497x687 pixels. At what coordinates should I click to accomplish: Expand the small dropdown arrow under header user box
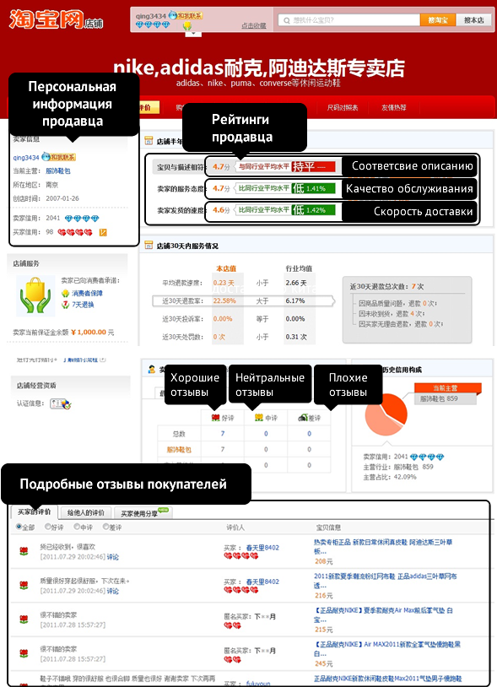193,34
